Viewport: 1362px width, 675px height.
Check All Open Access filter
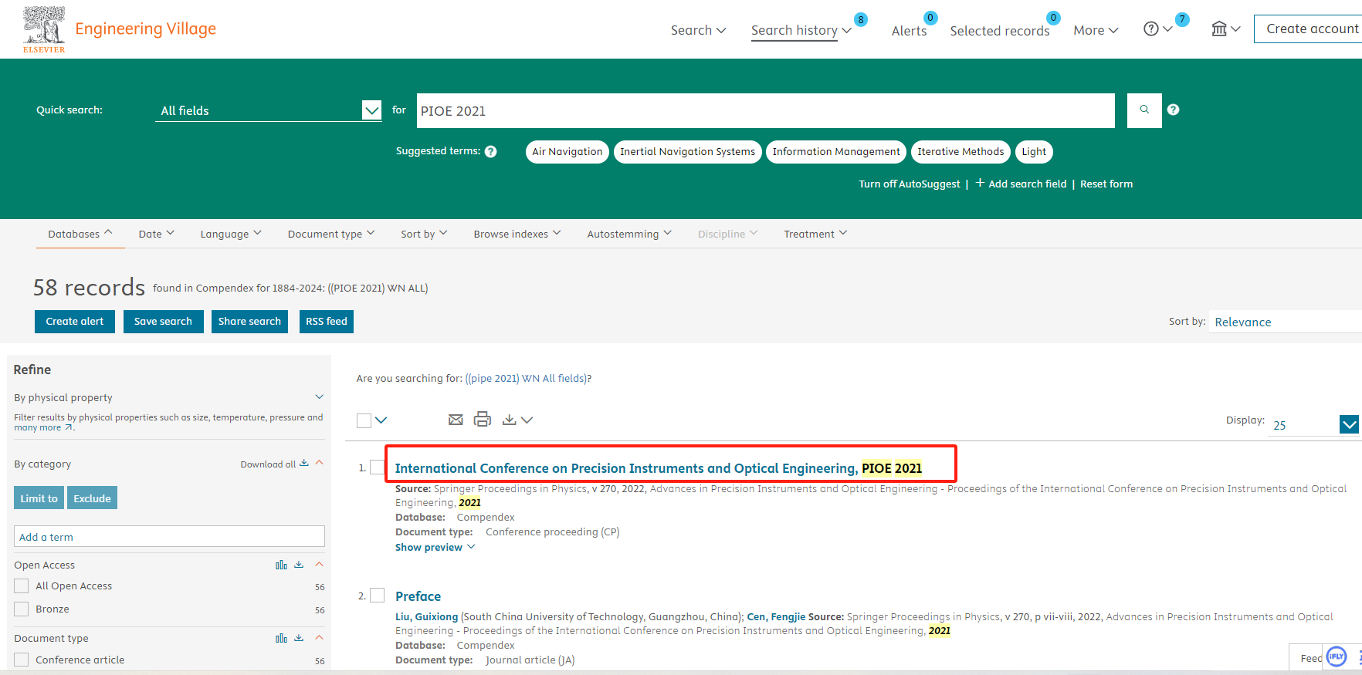(x=22, y=586)
